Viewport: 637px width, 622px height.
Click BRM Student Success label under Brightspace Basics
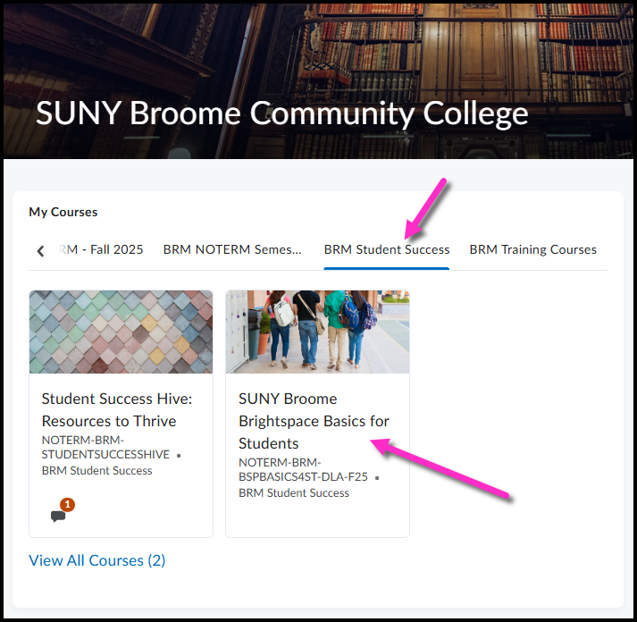tap(294, 492)
